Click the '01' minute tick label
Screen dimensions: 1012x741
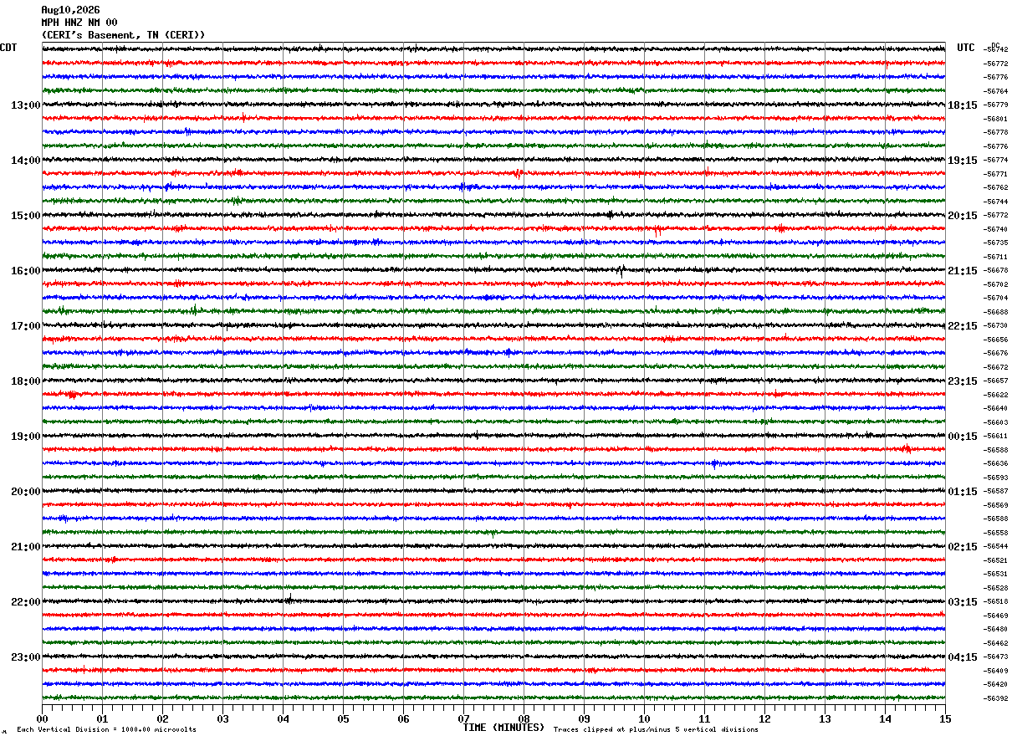pos(102,718)
